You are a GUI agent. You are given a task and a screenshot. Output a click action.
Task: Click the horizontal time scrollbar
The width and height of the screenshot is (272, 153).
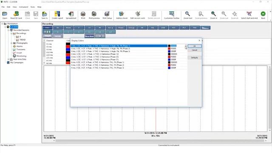coord(160,141)
